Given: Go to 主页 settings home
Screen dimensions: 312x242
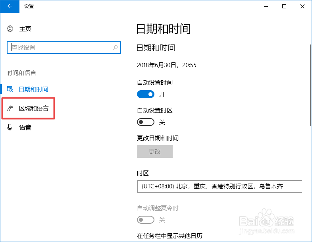Looking at the screenshot, I should point(25,29).
